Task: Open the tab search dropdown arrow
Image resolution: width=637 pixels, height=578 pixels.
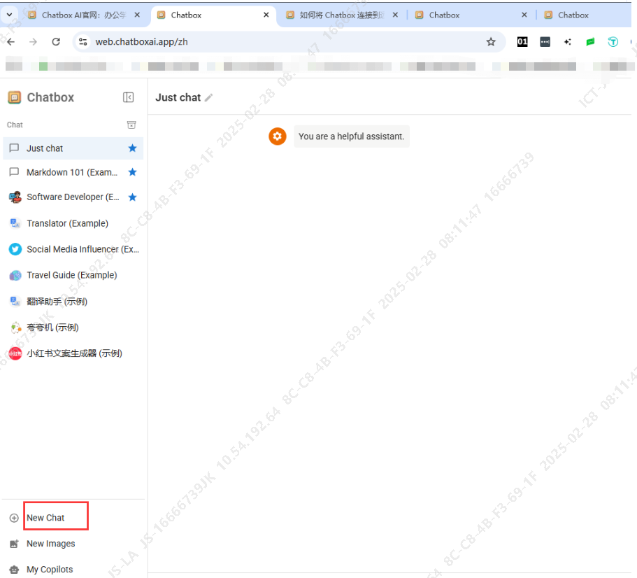Action: (9, 15)
